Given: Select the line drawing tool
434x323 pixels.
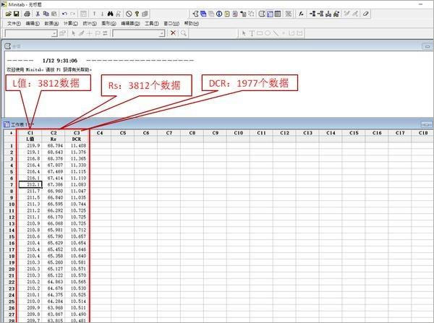Looking at the screenshot, I should [x=276, y=33].
